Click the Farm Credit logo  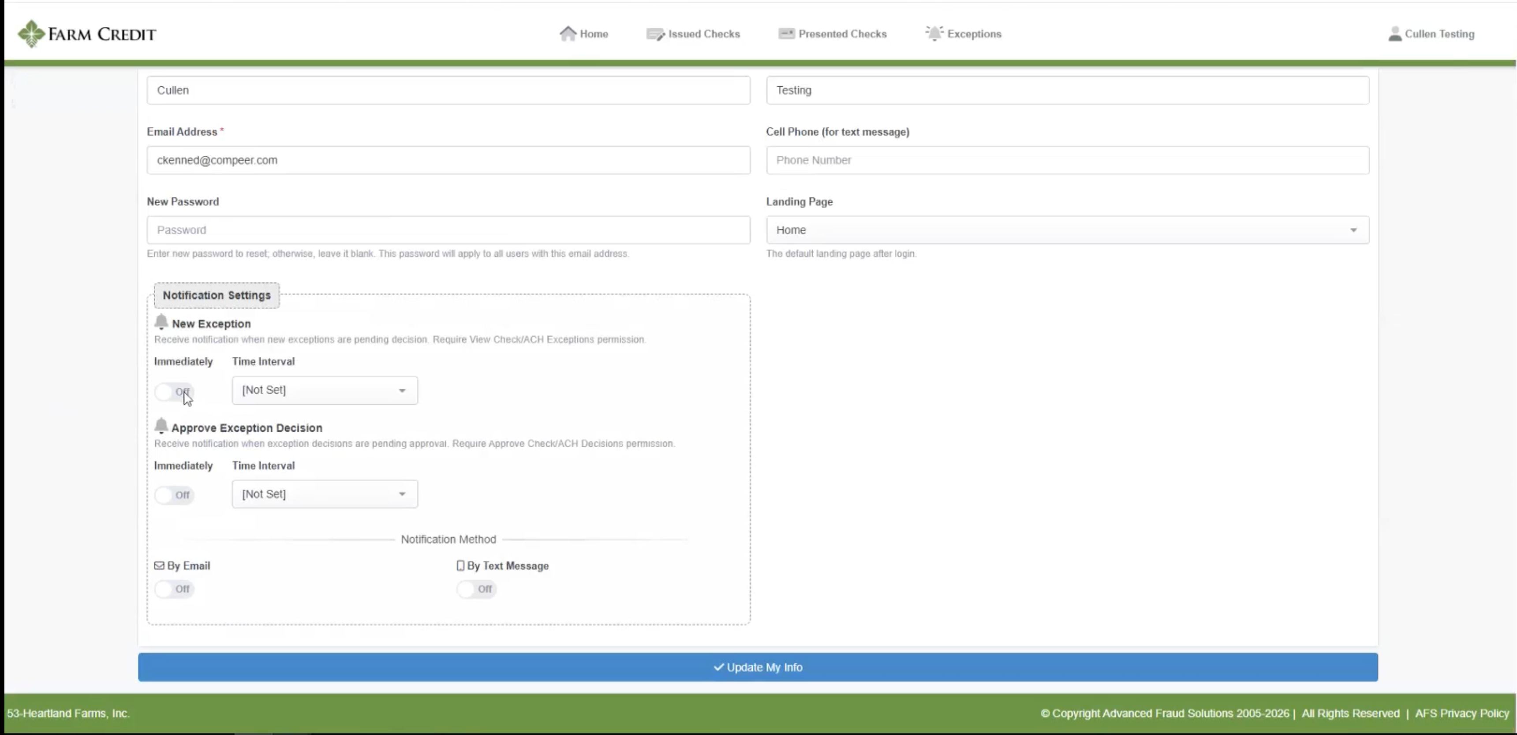(x=86, y=33)
